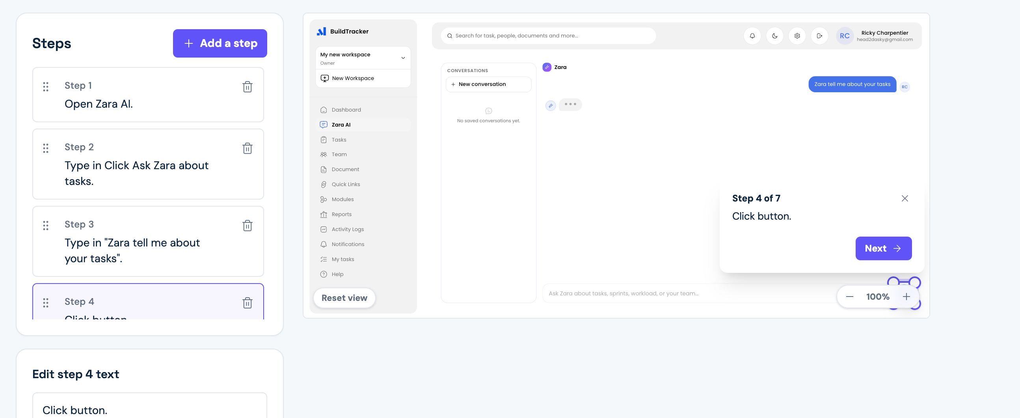This screenshot has height=418, width=1020.
Task: Click the BuildTracker logo icon
Action: pyautogui.click(x=322, y=31)
